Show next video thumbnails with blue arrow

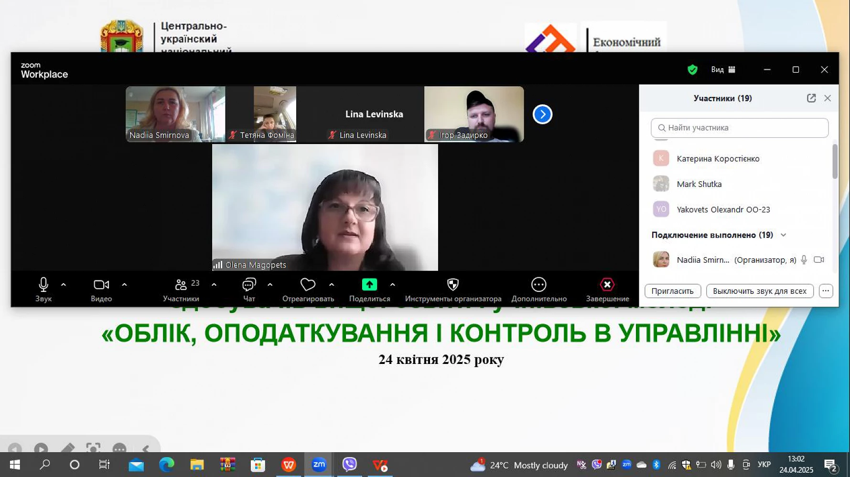(x=542, y=114)
